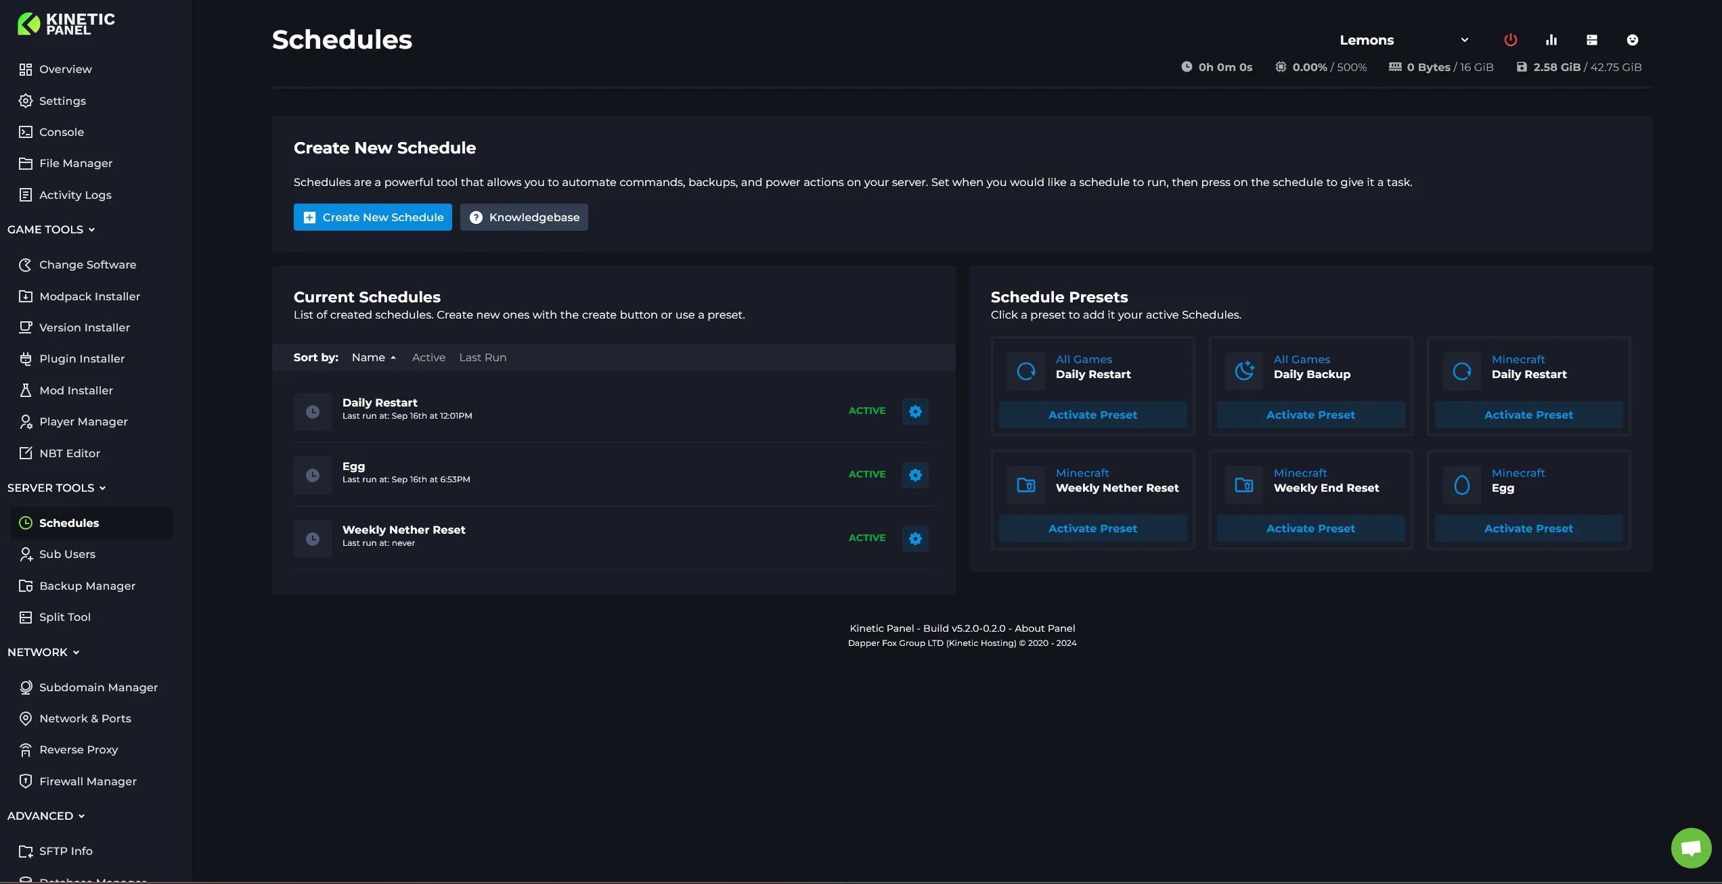This screenshot has width=1722, height=884.
Task: Open the user account face icon
Action: [1632, 40]
